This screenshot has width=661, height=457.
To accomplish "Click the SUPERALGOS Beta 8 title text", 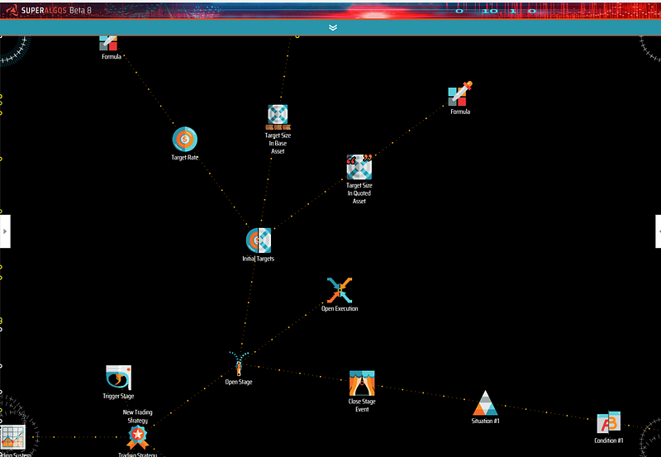I will click(56, 10).
